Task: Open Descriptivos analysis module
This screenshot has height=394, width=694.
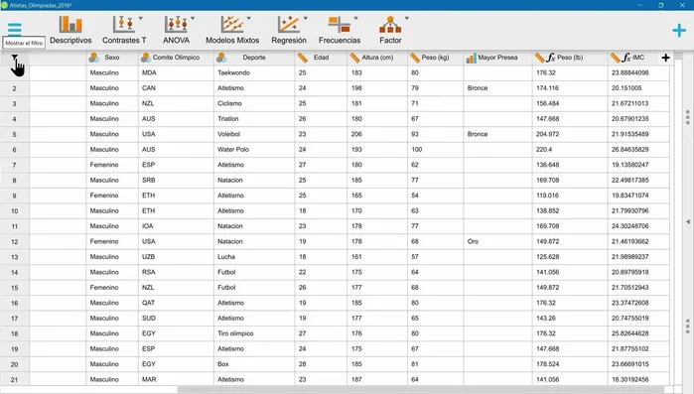Action: 70,30
